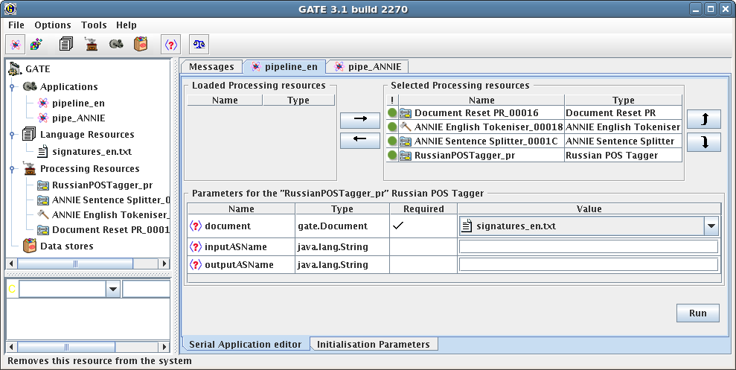
Task: Click the red question mark toolbar icon
Action: point(170,44)
